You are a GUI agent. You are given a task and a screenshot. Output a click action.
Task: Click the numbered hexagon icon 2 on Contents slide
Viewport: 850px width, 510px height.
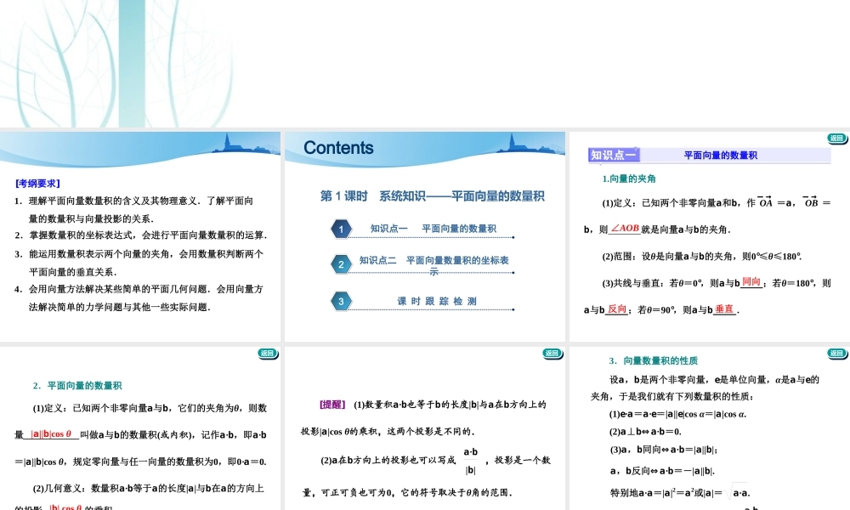pyautogui.click(x=341, y=263)
